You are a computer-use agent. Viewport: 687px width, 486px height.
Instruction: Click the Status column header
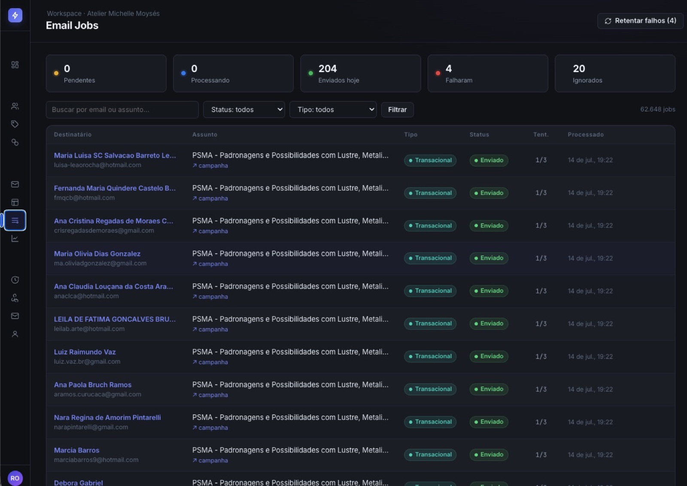479,134
